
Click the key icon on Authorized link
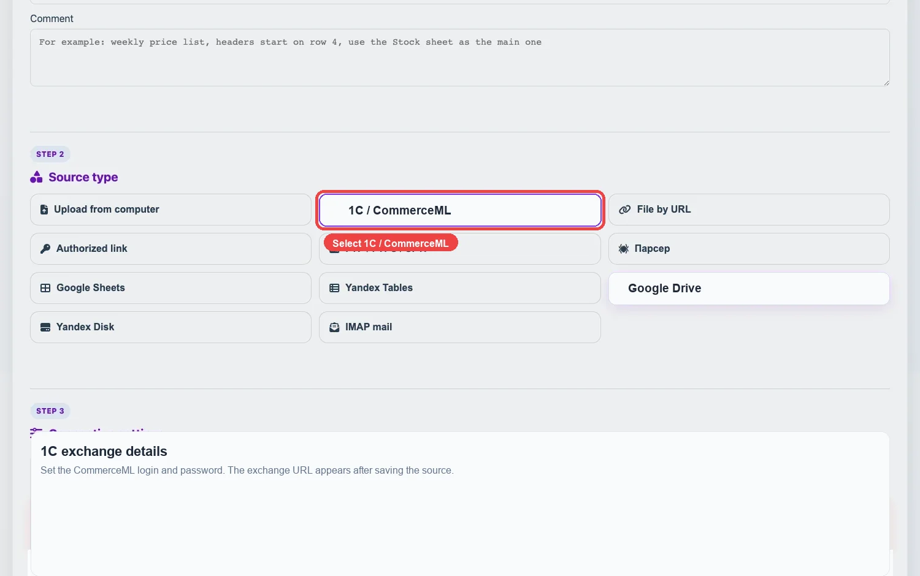(x=45, y=249)
